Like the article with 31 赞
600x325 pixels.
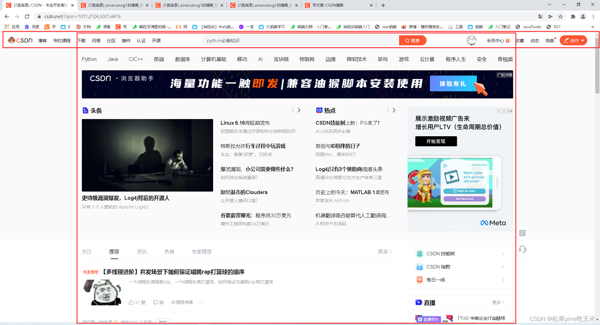[x=137, y=302]
